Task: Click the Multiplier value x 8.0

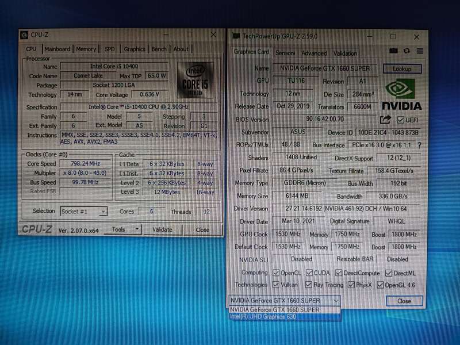Action: (x=85, y=173)
